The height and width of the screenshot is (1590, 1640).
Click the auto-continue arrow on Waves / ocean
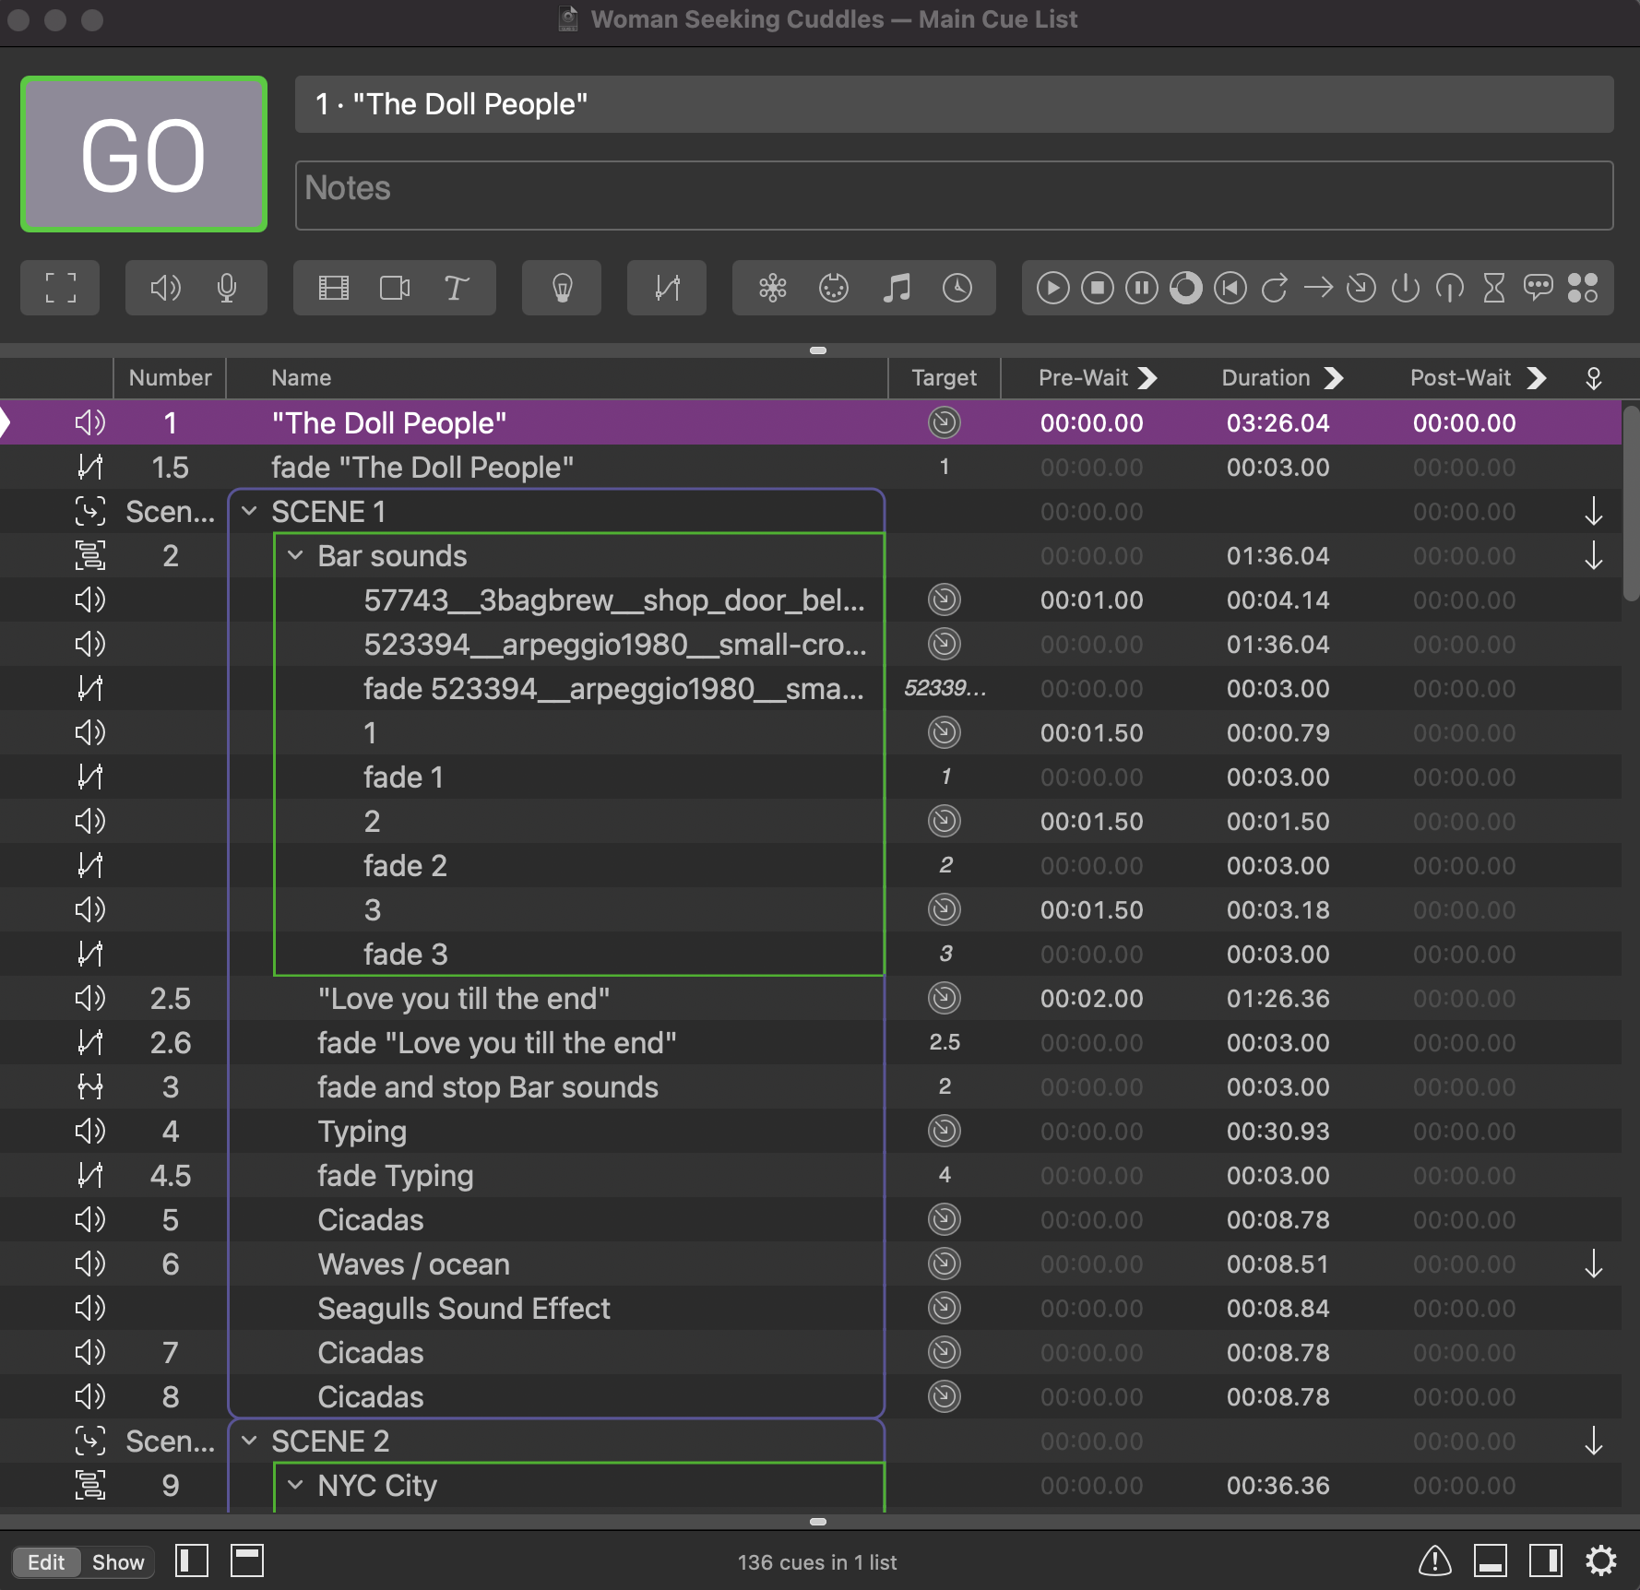pyautogui.click(x=1594, y=1264)
